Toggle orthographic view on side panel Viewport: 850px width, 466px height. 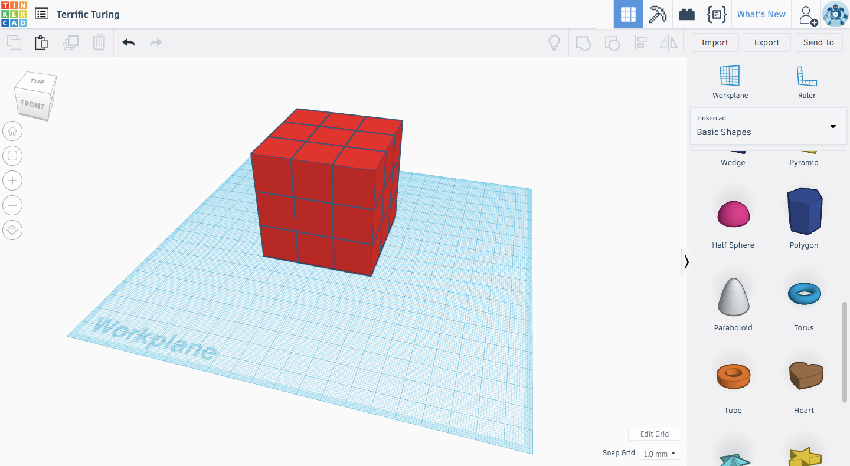click(x=12, y=230)
